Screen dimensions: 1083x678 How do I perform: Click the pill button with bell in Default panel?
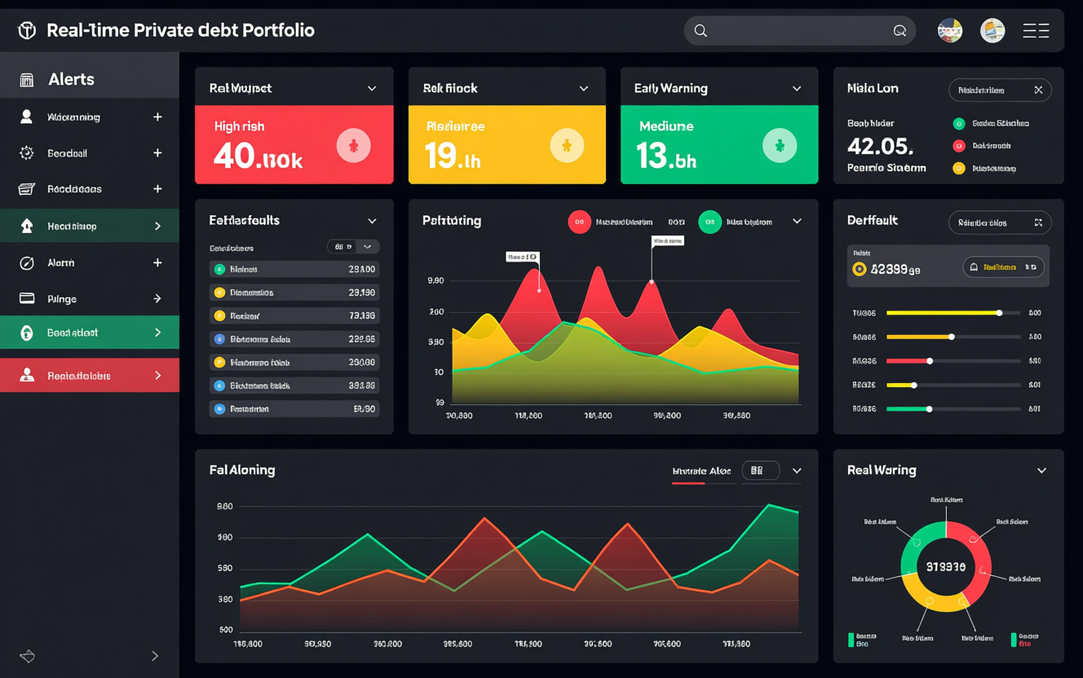pos(1003,267)
